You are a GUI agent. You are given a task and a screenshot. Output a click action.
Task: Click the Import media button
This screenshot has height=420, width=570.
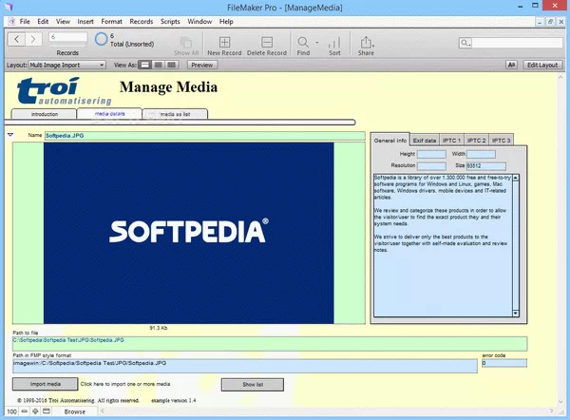[x=40, y=384]
